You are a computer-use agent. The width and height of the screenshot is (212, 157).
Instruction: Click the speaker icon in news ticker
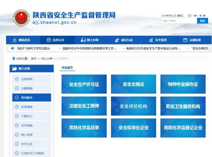click(13, 48)
